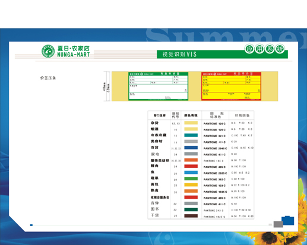Click the PANTONE 362 C label

pyautogui.click(x=214, y=179)
